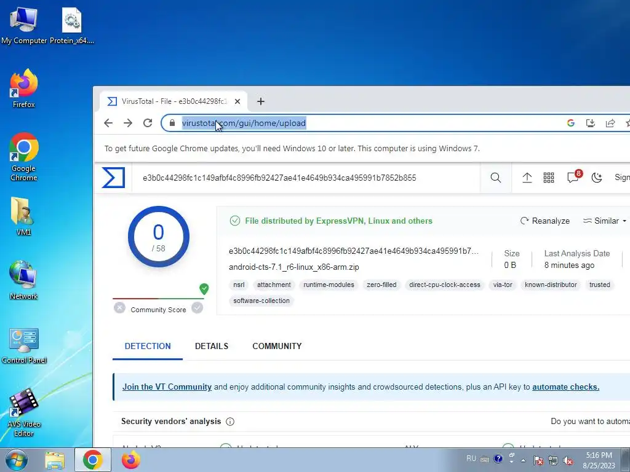The width and height of the screenshot is (630, 472).
Task: Click Chrome icon in the taskbar
Action: pyautogui.click(x=92, y=460)
